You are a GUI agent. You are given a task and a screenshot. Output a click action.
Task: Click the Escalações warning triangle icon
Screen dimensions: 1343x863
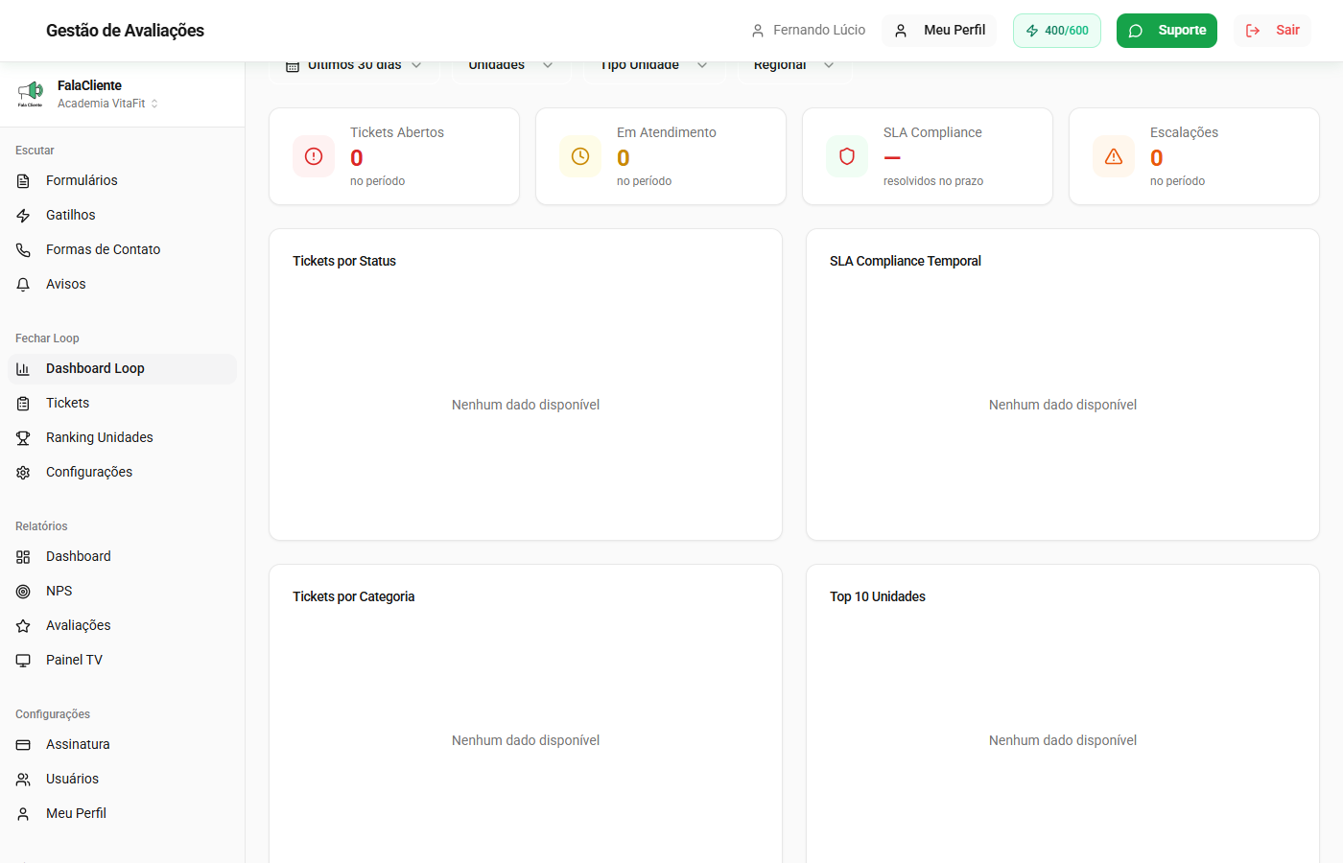[1114, 156]
